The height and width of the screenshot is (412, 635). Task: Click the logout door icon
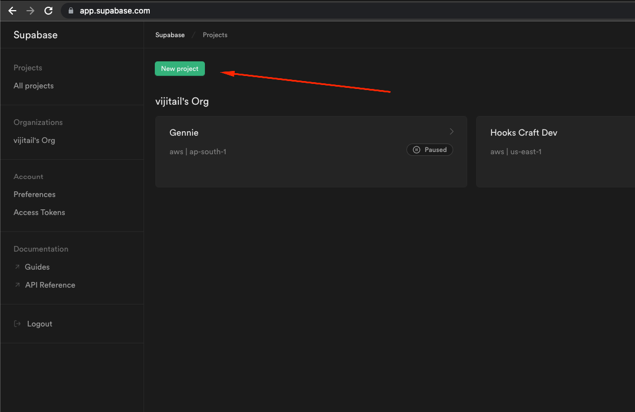(x=17, y=324)
